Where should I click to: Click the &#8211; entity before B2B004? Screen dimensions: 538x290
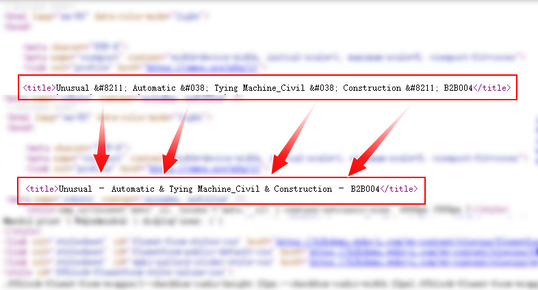(422, 88)
